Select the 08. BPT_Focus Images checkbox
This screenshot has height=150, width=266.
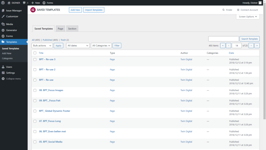click(35, 90)
